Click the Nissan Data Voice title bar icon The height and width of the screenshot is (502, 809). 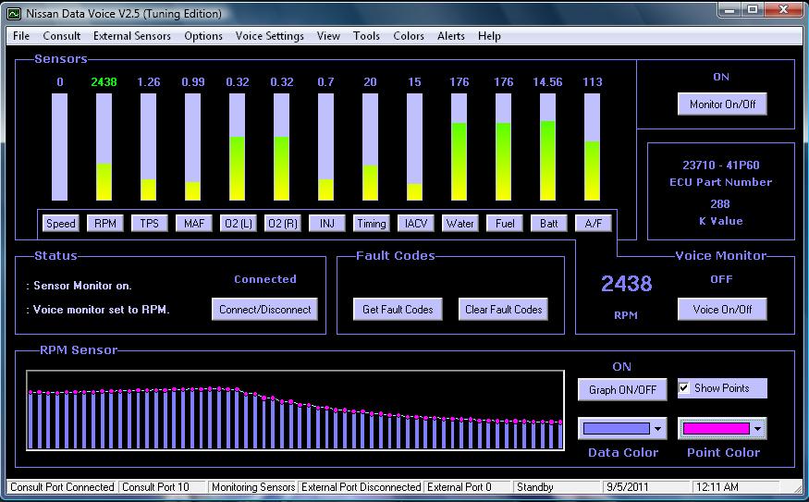[14, 14]
